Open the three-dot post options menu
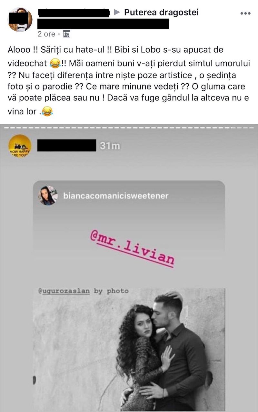The height and width of the screenshot is (412, 258). pyautogui.click(x=245, y=14)
